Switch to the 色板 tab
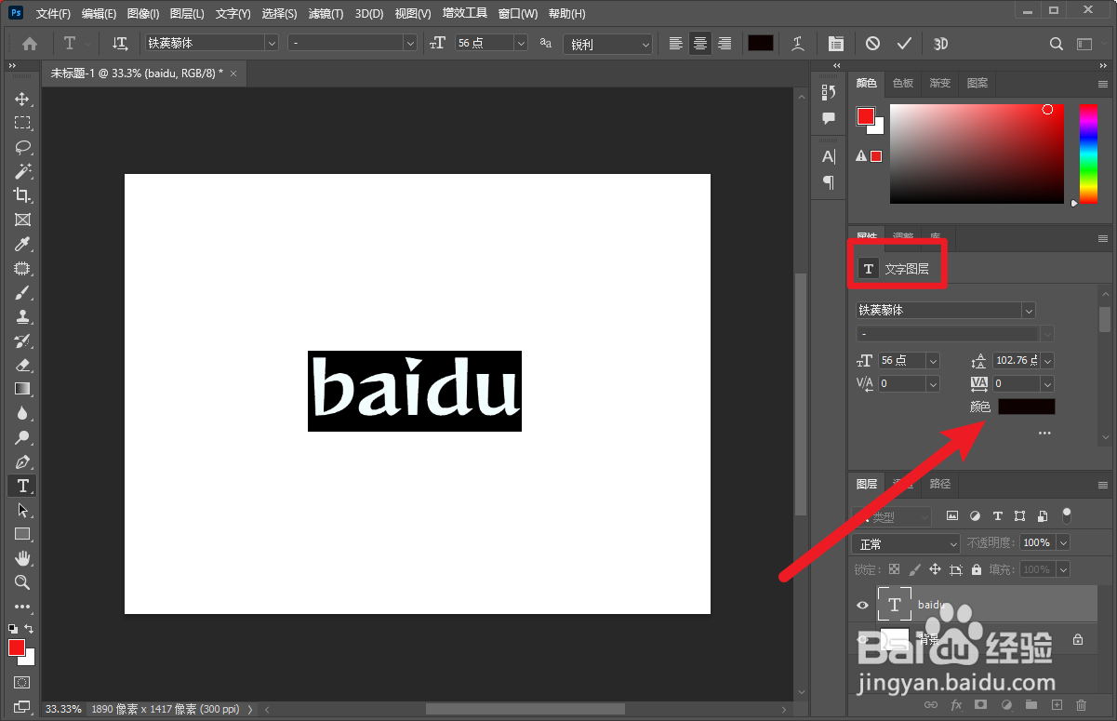This screenshot has width=1117, height=721. pos(903,83)
